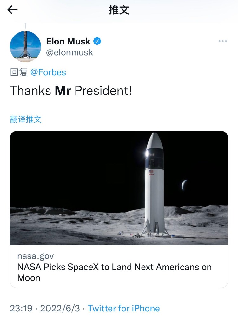
Task: Open the @Forbes mention link
Action: click(48, 72)
